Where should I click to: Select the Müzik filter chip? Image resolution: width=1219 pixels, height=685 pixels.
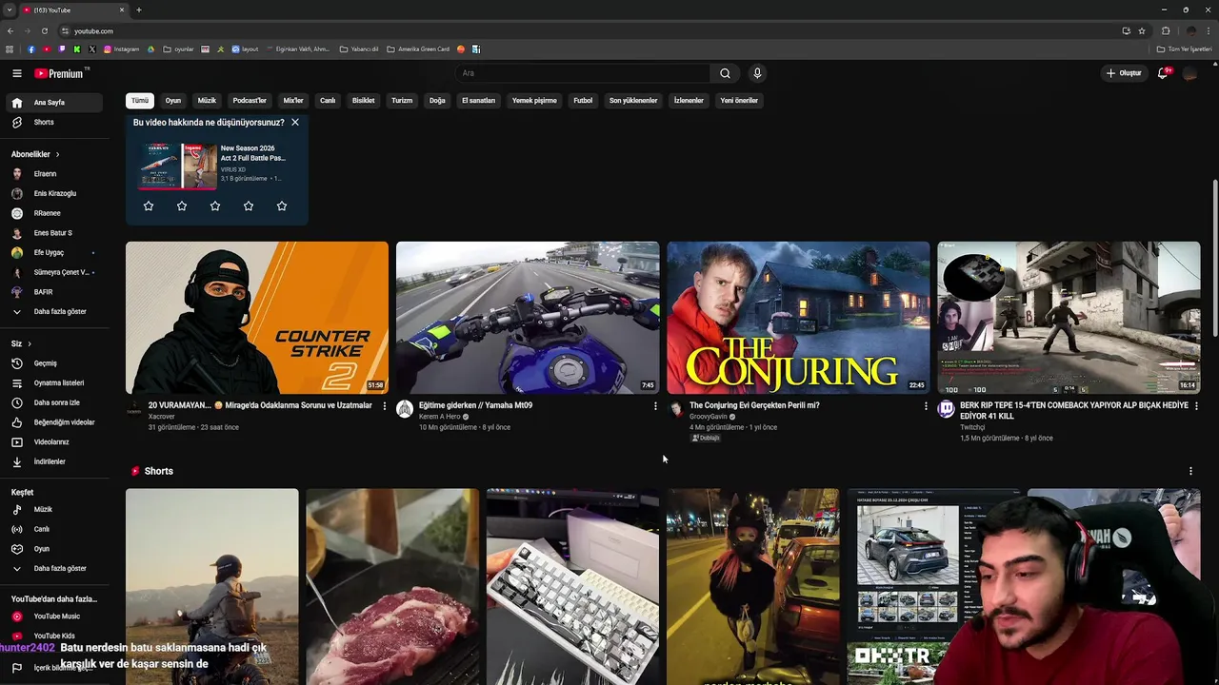tap(207, 101)
